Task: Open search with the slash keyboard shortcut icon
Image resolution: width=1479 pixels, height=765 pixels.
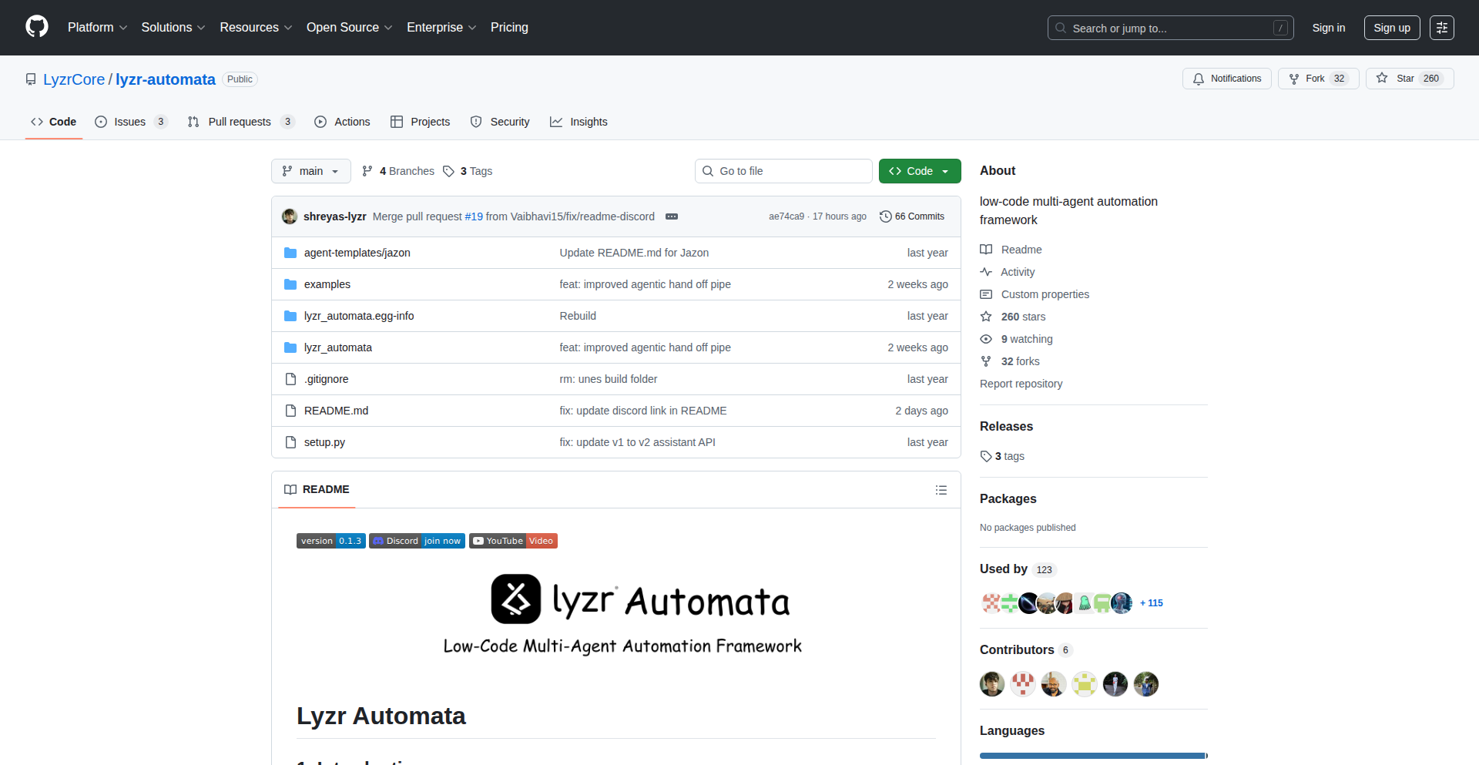Action: tap(1281, 28)
